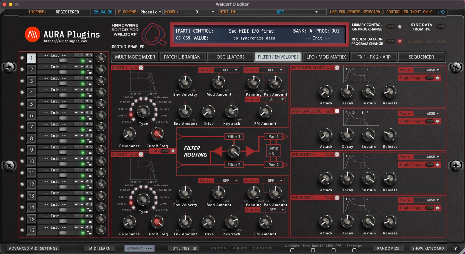
Task: Click the Randomize button
Action: (388, 248)
